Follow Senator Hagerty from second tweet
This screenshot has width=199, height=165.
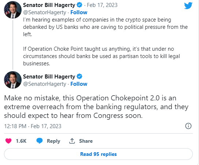(79, 84)
